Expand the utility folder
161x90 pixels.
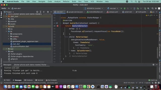click(x=9, y=39)
